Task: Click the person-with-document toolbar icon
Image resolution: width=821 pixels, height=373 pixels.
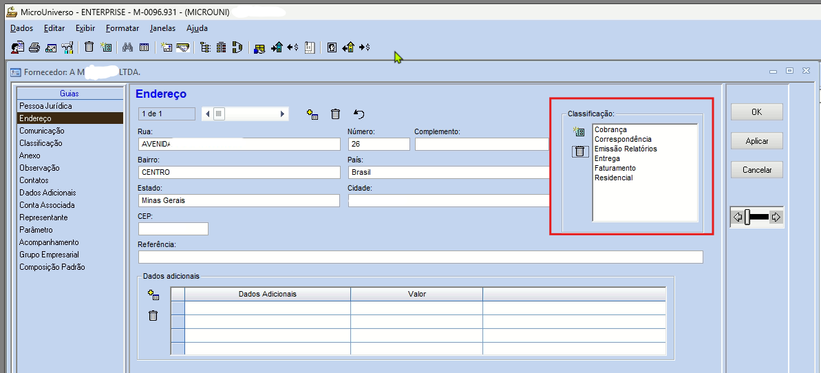Action: click(17, 47)
